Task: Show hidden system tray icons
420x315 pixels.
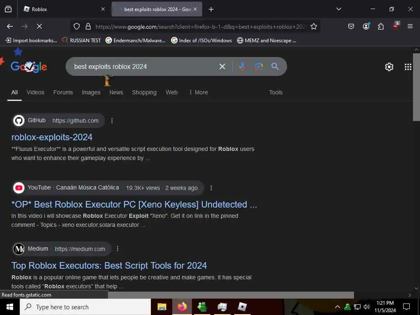Action: coord(338,307)
